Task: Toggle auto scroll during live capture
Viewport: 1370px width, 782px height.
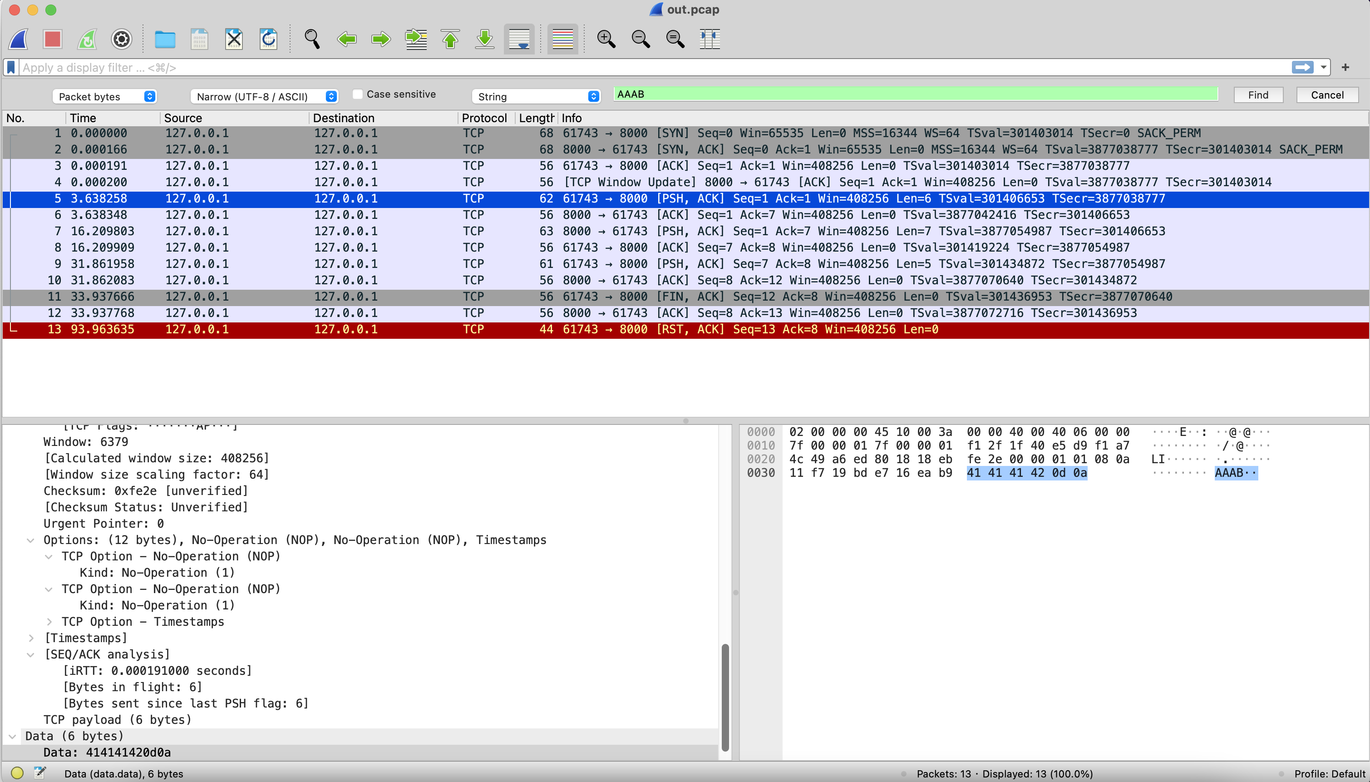Action: tap(519, 39)
